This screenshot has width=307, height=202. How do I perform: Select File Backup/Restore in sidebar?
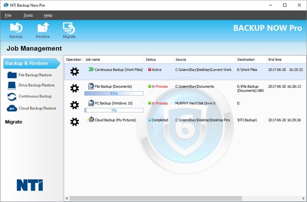pos(35,75)
